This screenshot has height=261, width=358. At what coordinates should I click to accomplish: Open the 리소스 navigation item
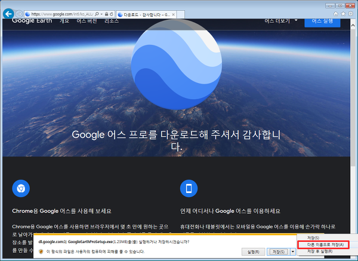coord(112,21)
